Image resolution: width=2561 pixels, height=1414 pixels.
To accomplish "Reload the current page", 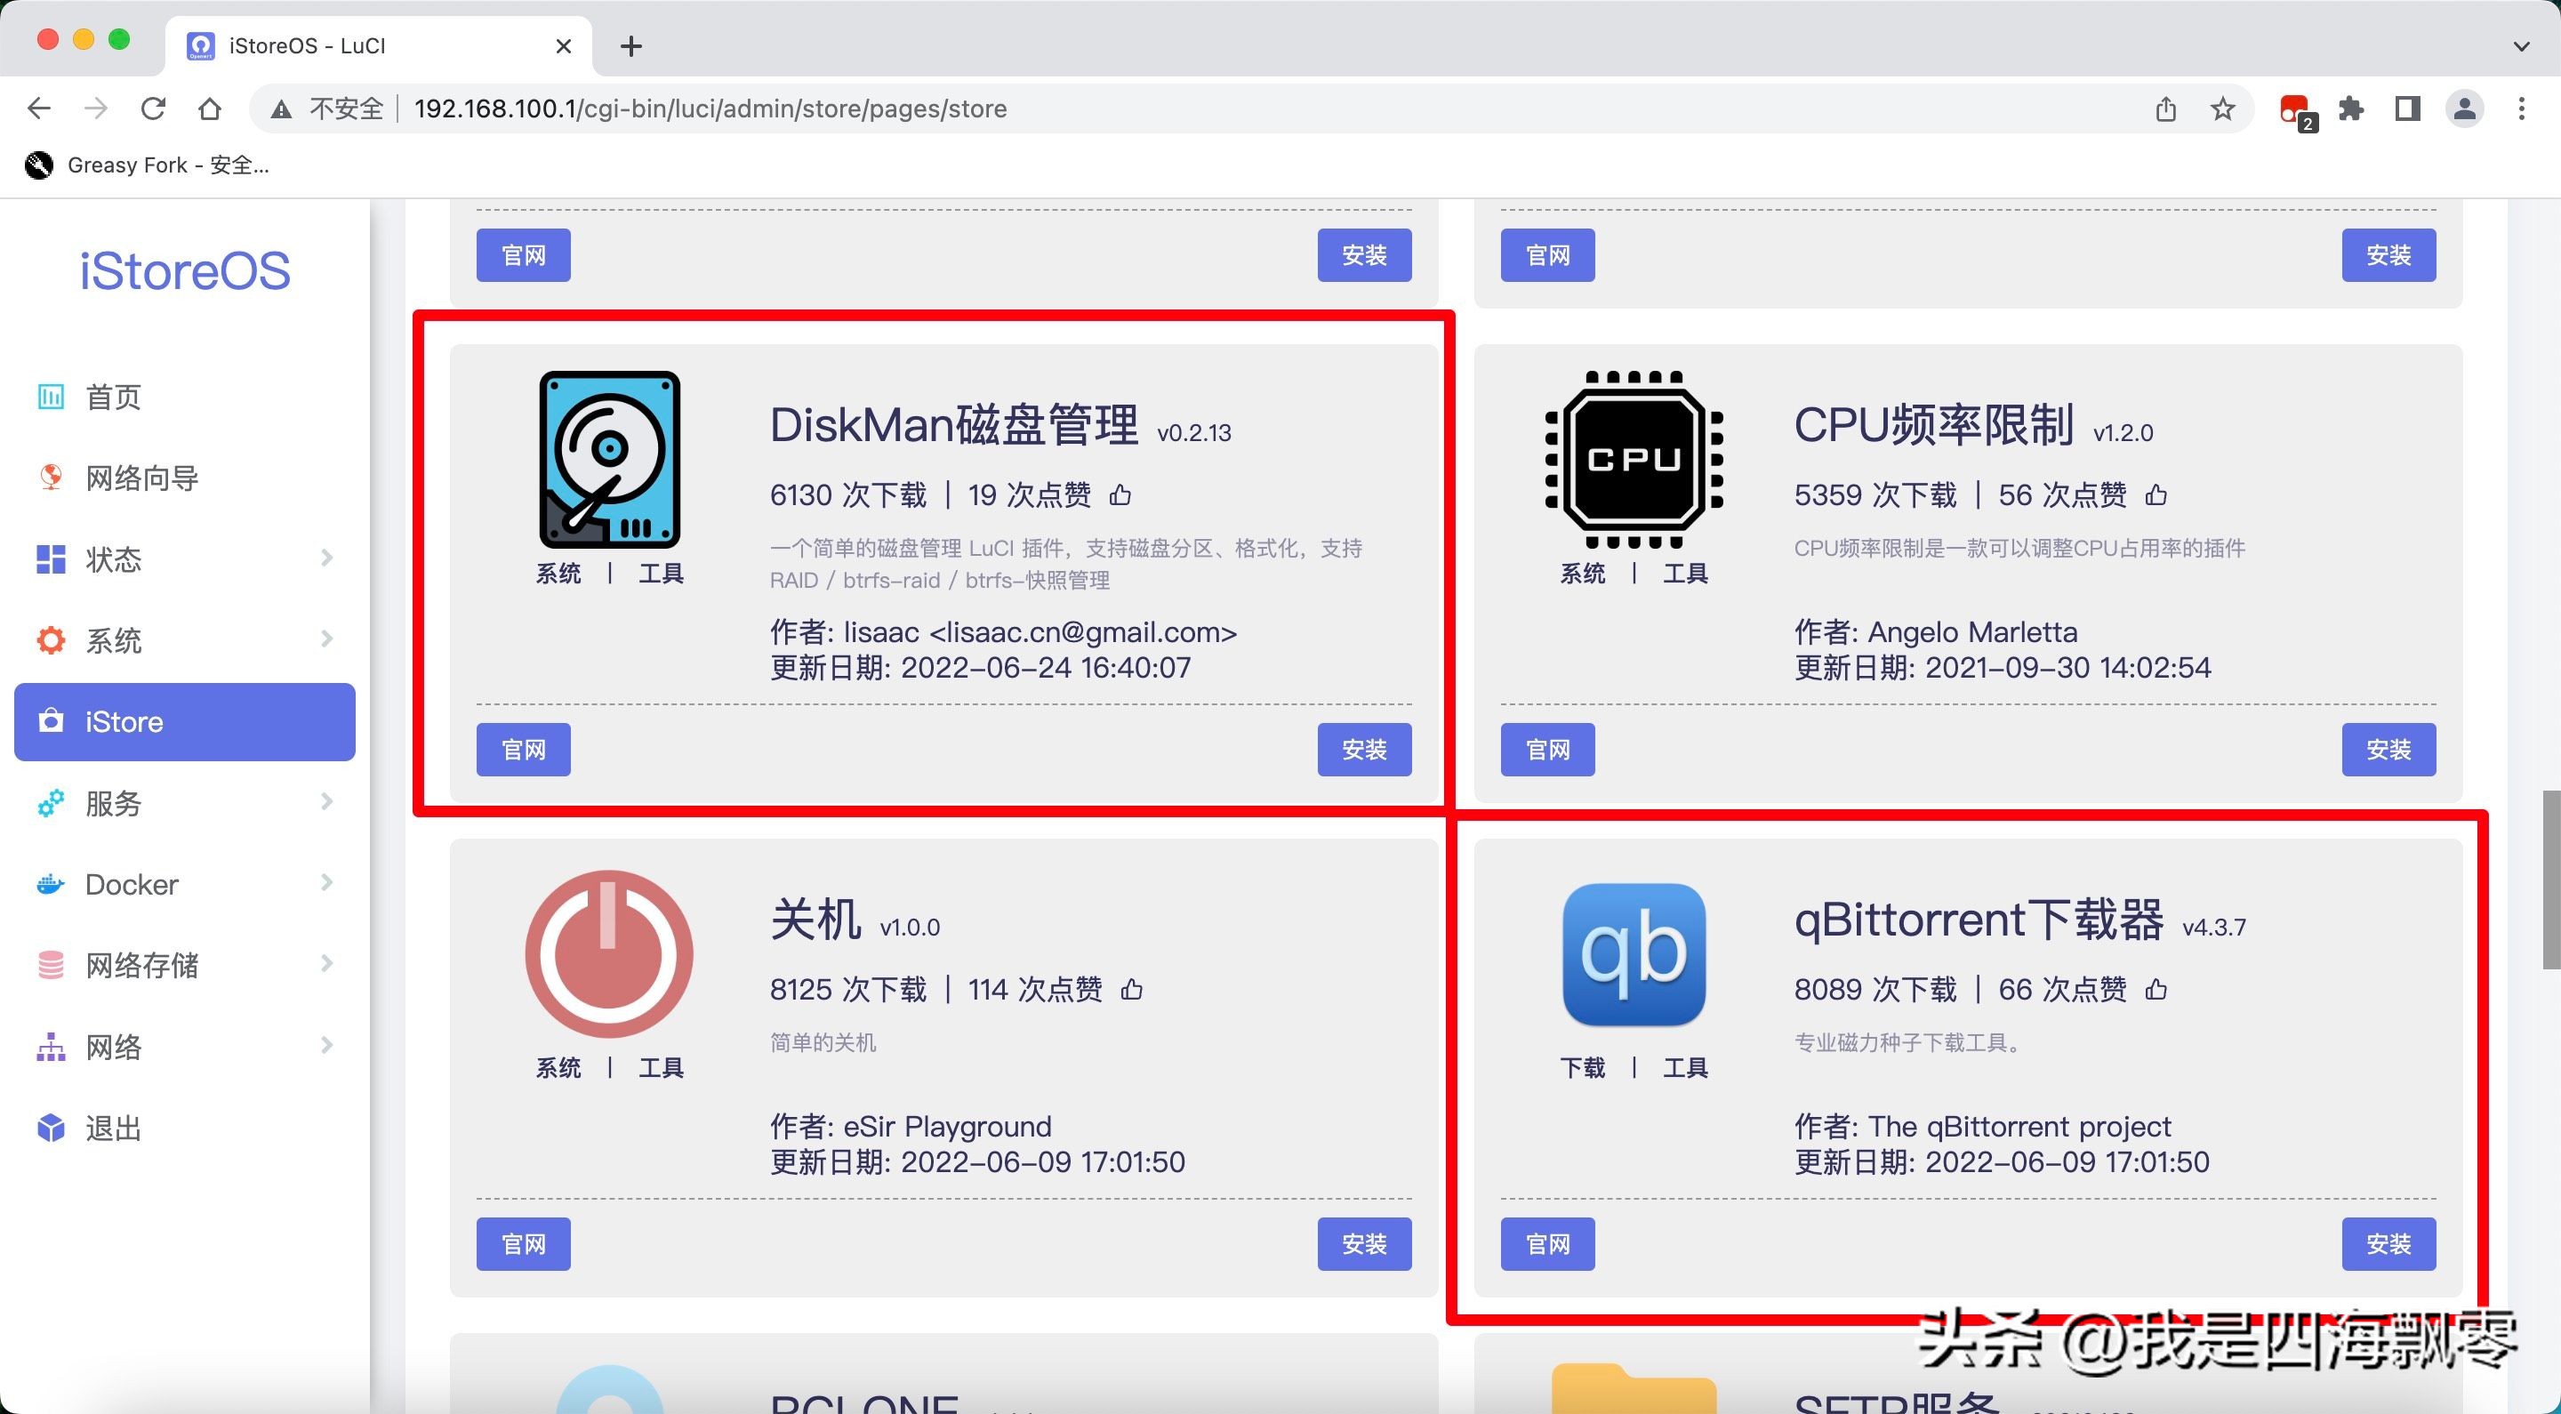I will tap(153, 108).
